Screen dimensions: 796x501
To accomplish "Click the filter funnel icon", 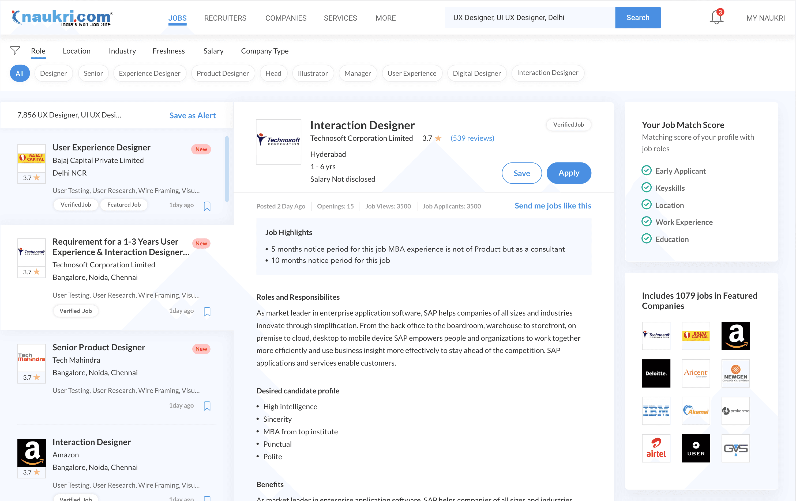I will coord(15,51).
